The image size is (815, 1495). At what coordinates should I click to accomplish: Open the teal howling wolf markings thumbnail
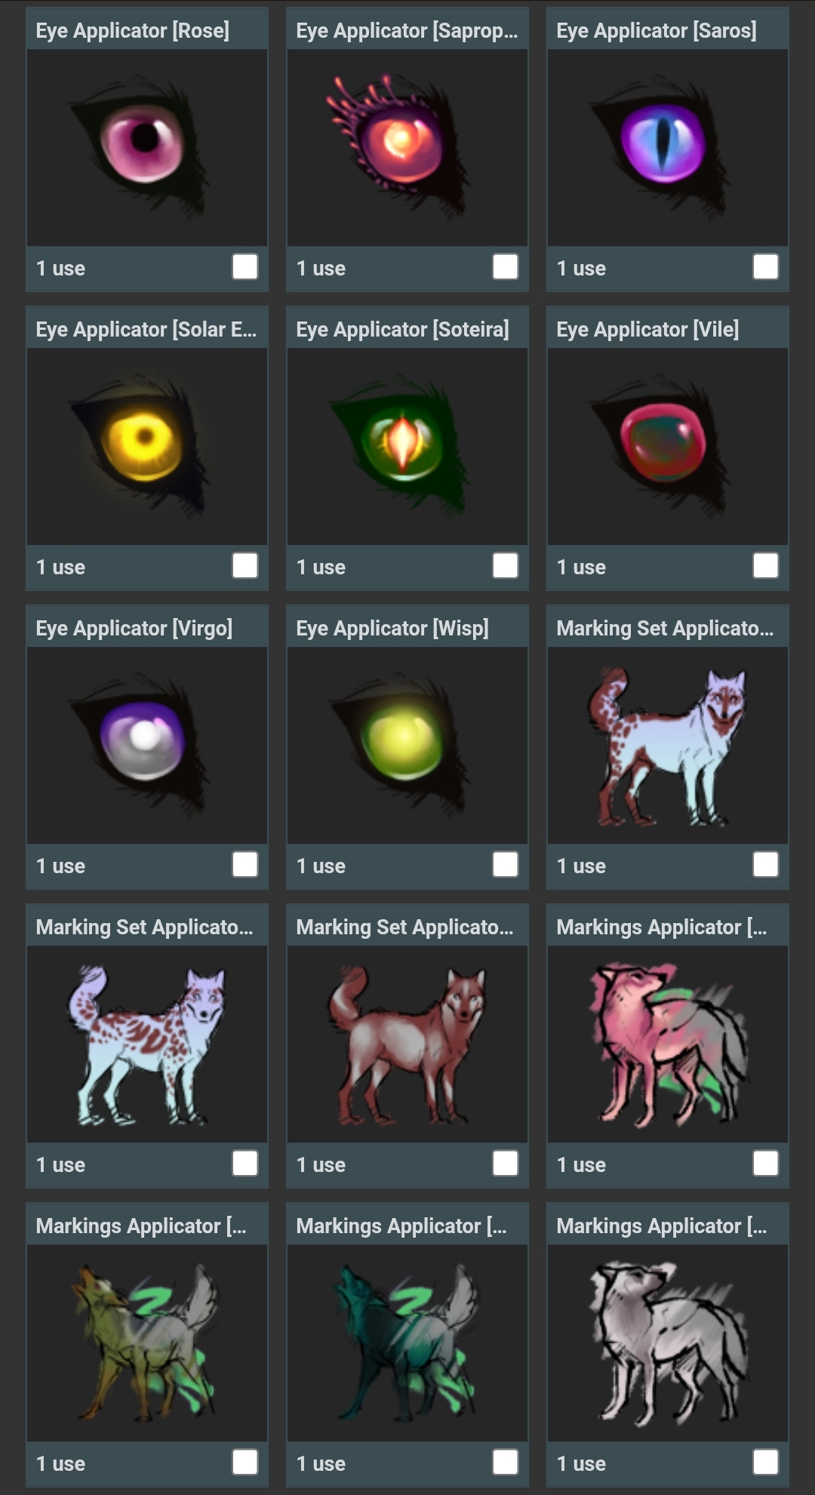(407, 1343)
